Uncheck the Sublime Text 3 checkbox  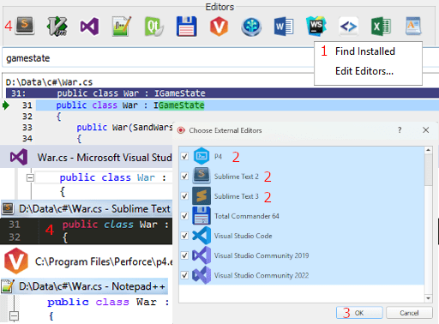pos(184,196)
